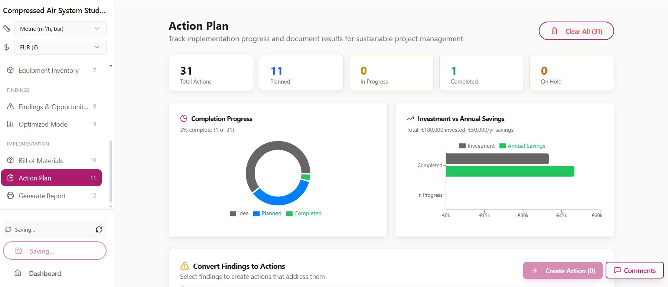Image resolution: width=668 pixels, height=287 pixels.
Task: Toggle the Annual Savings legend swatch
Action: pyautogui.click(x=503, y=146)
